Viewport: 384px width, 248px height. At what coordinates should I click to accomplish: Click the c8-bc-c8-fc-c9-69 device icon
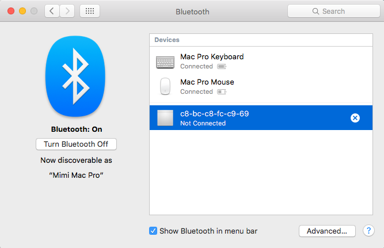point(165,118)
